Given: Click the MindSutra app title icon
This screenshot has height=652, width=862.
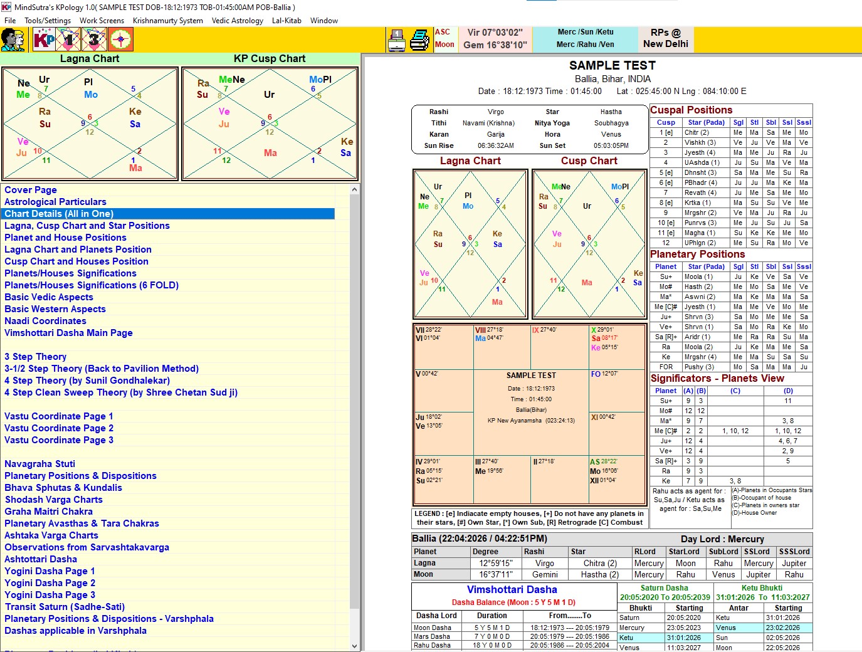Looking at the screenshot, I should click(x=6, y=7).
